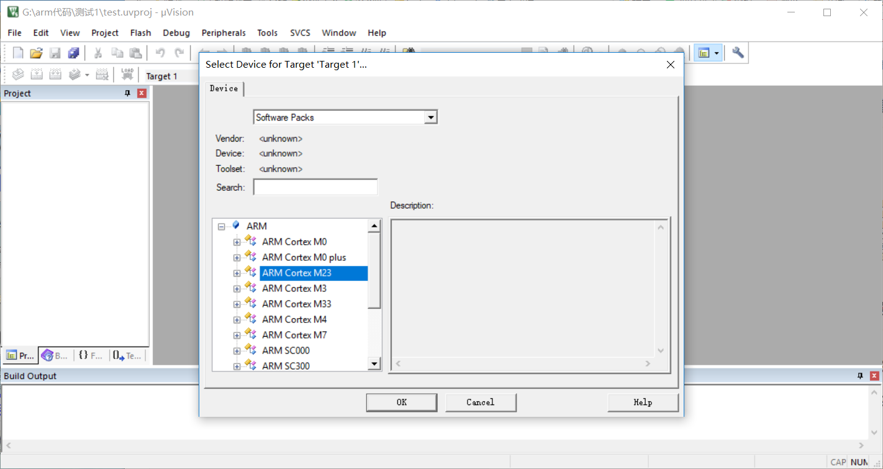Open the Debug menu
Viewport: 883px width, 469px height.
tap(176, 33)
